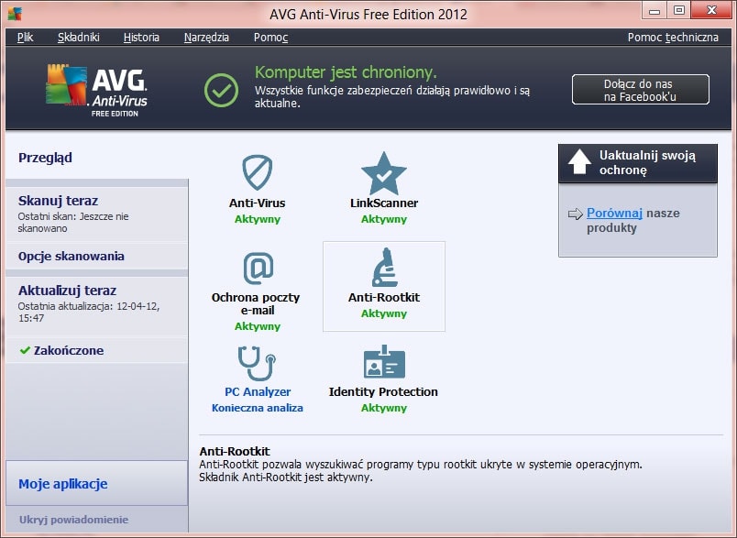Open the Plik menu
This screenshot has width=737, height=538.
tap(25, 38)
